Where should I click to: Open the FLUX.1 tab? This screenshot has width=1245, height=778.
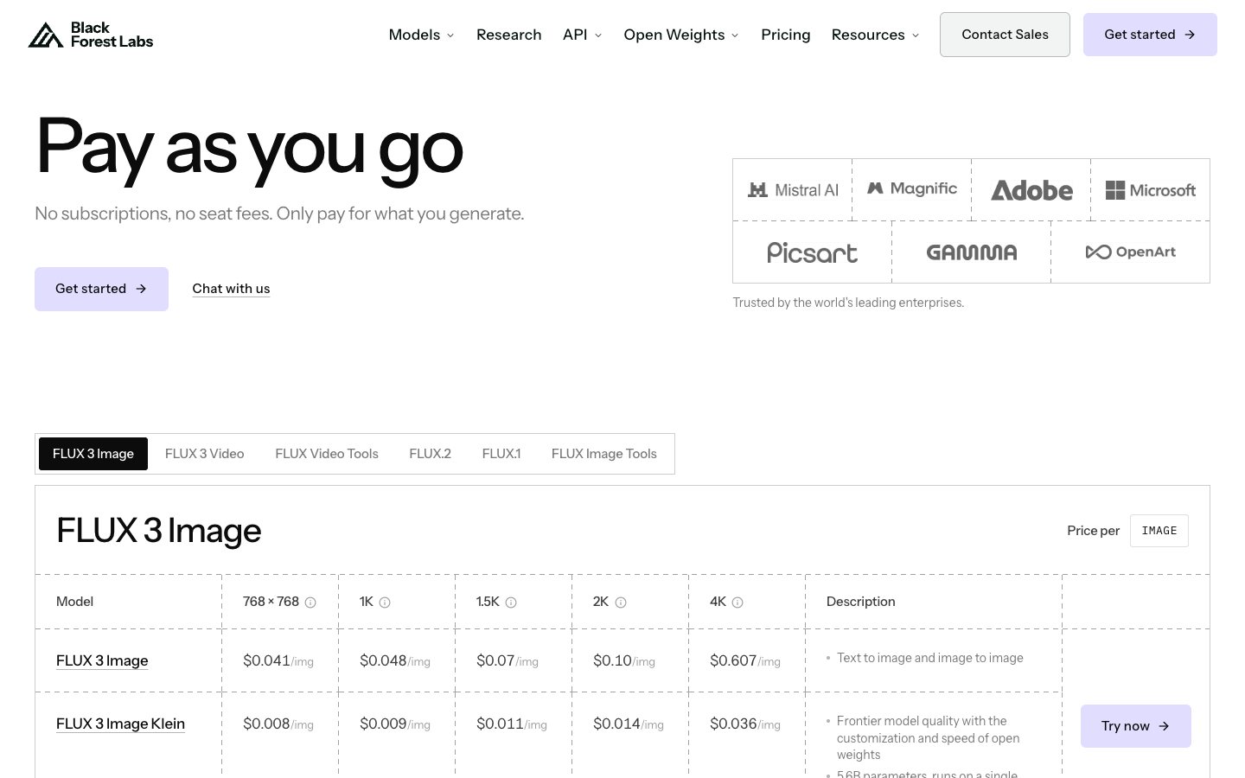pos(501,454)
